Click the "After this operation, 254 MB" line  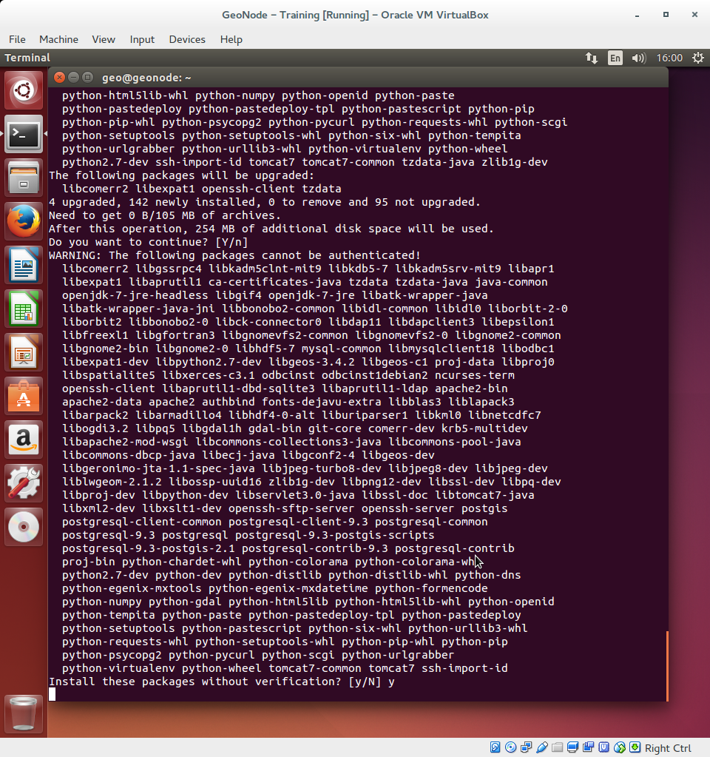pos(271,229)
